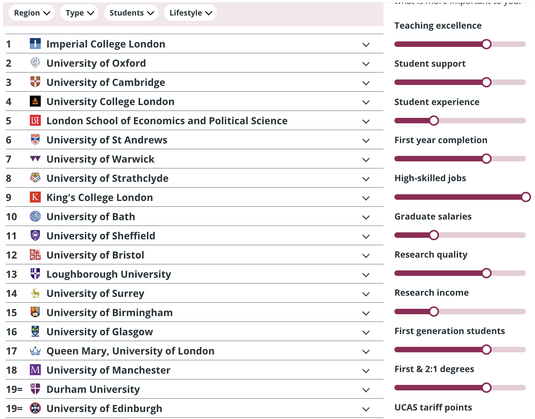535x419 pixels.
Task: Open the Lifestyle filter dropdown
Action: pyautogui.click(x=191, y=13)
